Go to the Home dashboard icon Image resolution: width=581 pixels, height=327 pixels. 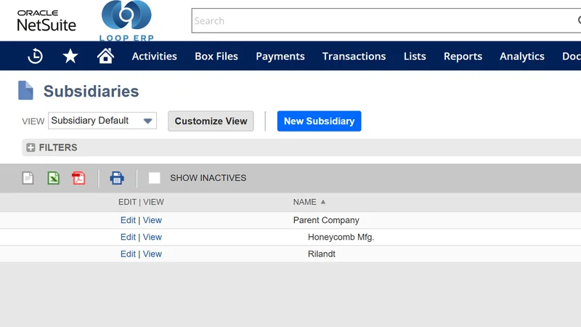point(105,56)
